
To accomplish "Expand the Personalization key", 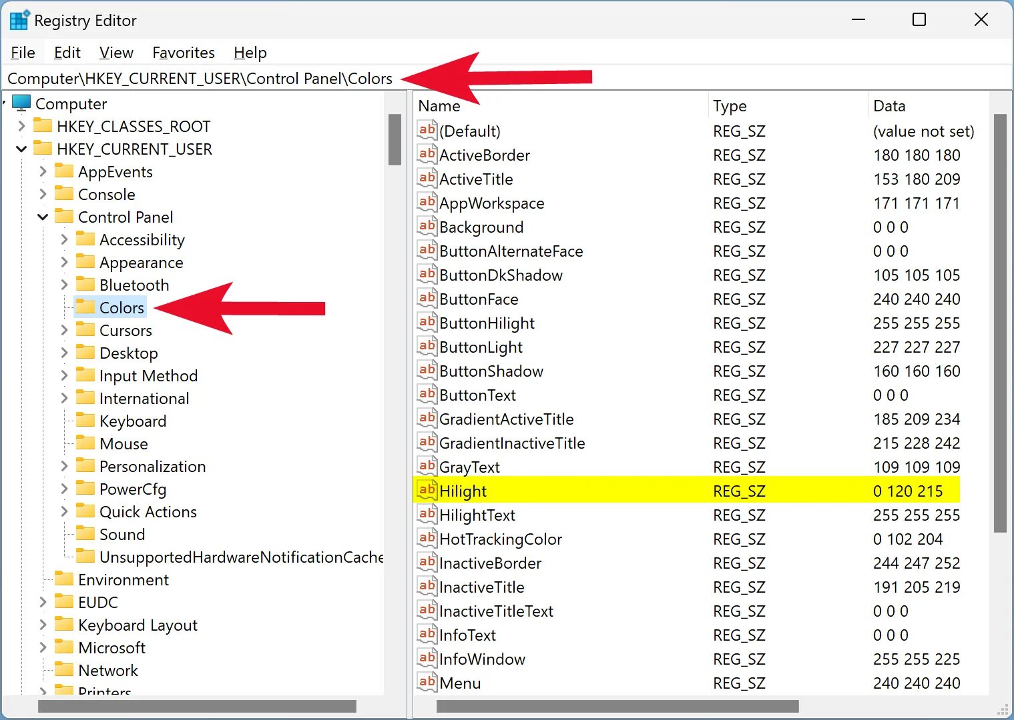I will tap(64, 466).
